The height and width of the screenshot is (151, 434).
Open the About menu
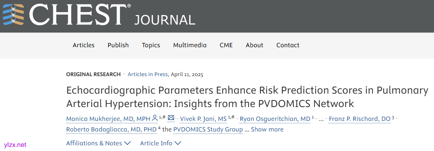click(x=254, y=45)
